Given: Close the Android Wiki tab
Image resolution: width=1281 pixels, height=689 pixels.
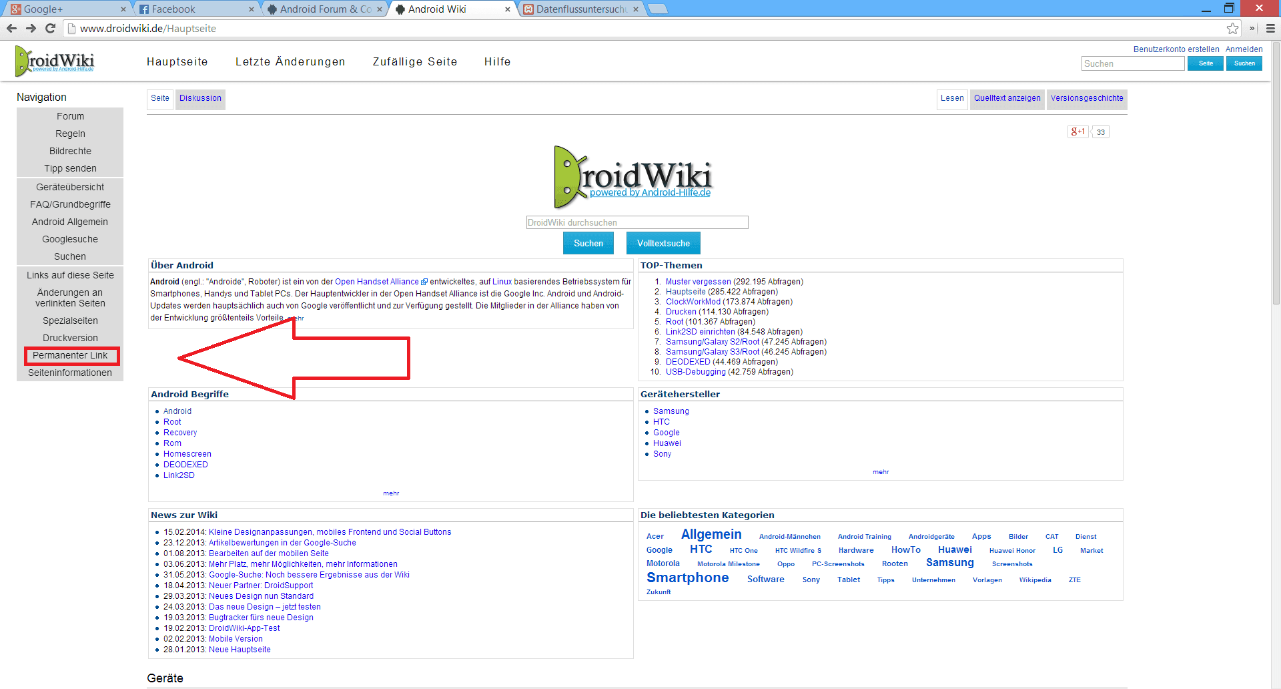Looking at the screenshot, I should (x=507, y=9).
